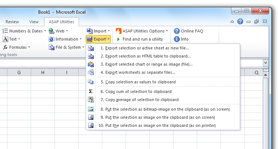Viewport: 278px width, 149px height.
Task: Select Export worksheets as separate files
Action: 163,72
